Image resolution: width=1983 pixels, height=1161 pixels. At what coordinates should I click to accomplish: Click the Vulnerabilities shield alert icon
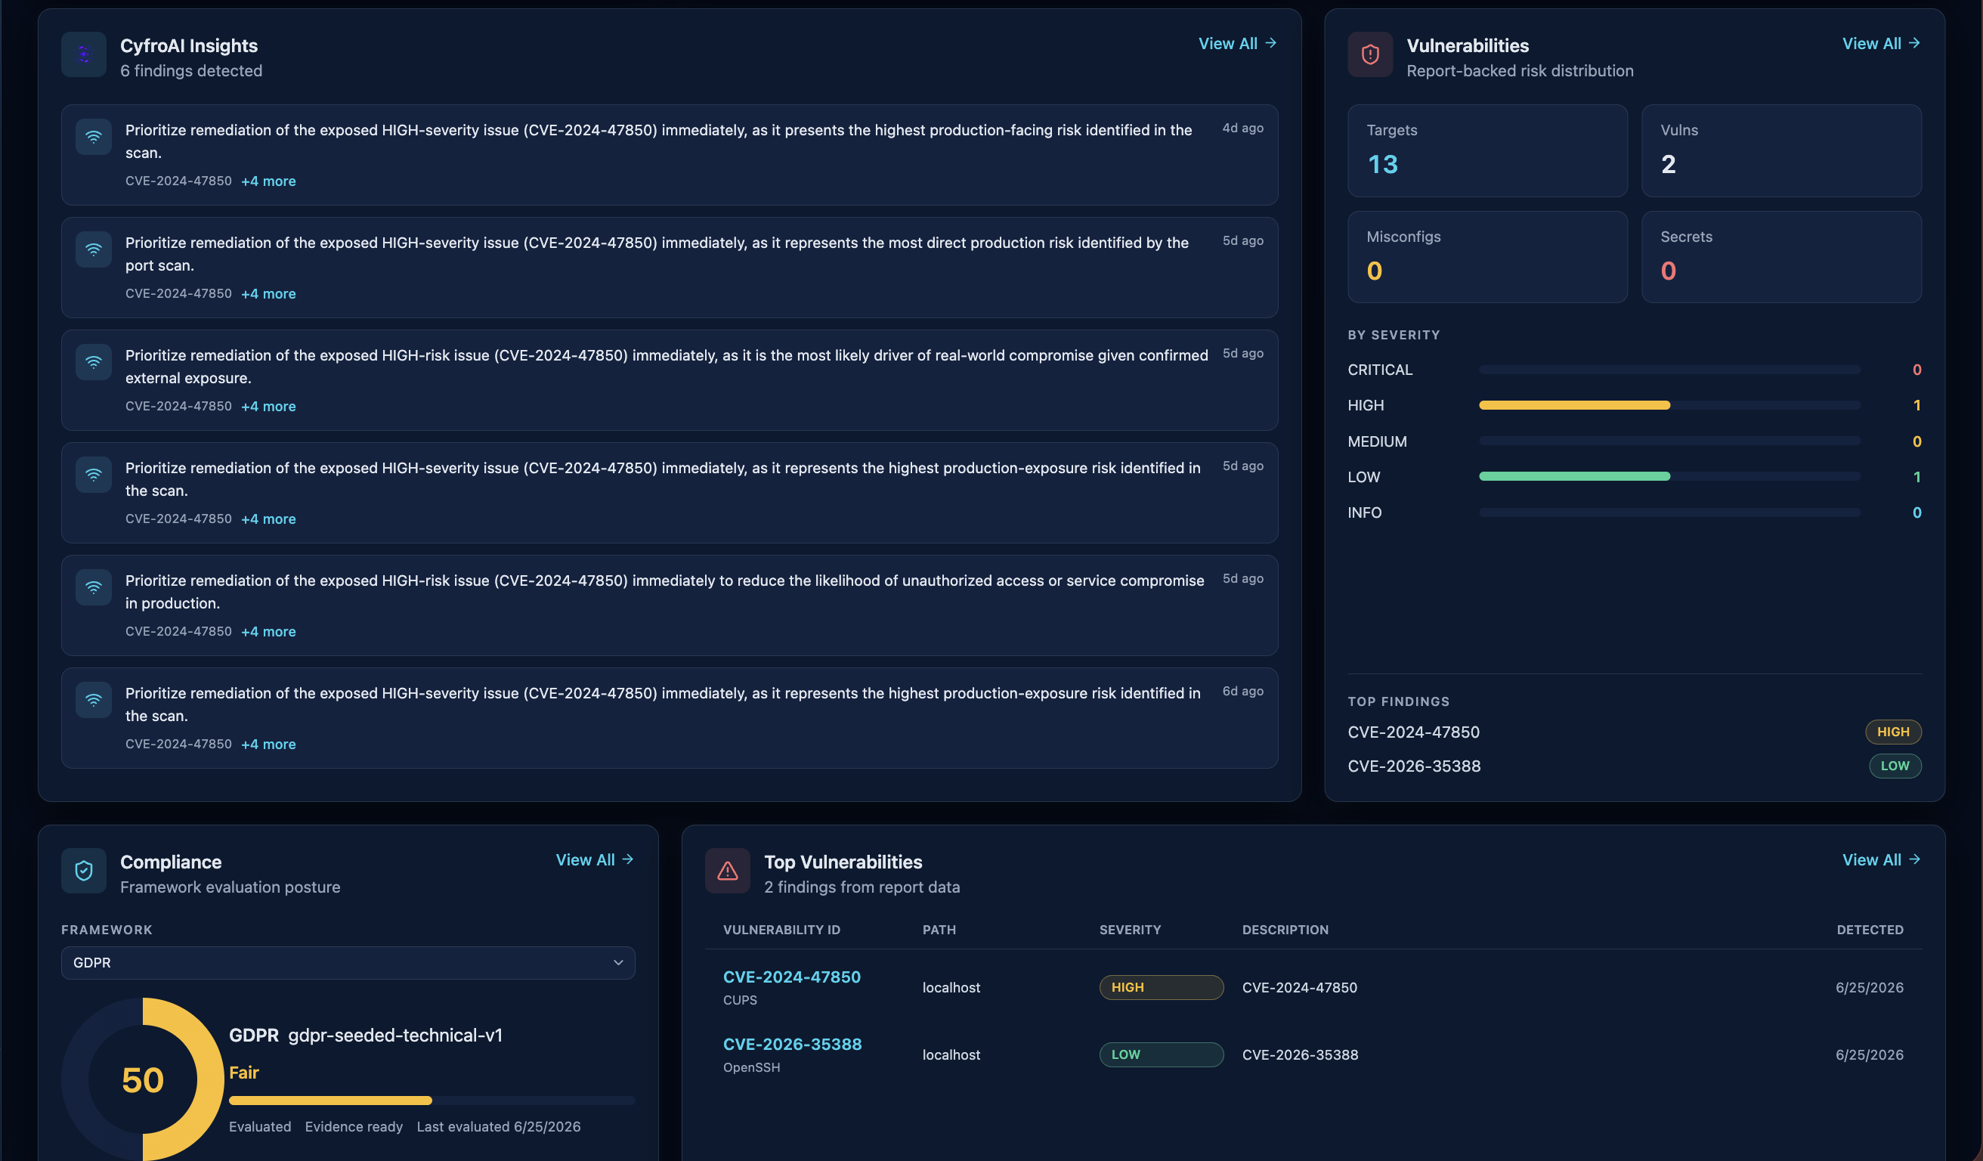(x=1370, y=54)
